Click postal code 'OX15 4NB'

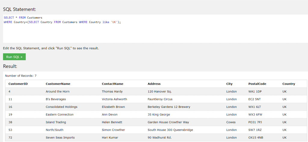[x=256, y=138]
